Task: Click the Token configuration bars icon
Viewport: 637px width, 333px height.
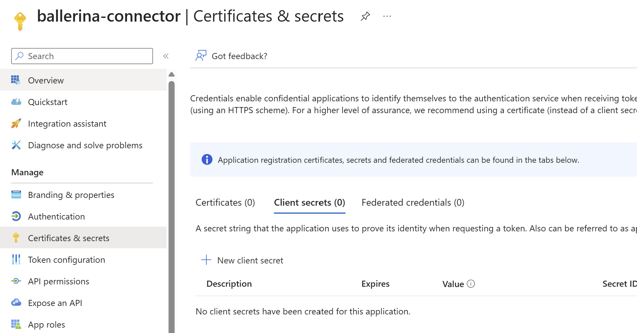Action: pos(16,259)
